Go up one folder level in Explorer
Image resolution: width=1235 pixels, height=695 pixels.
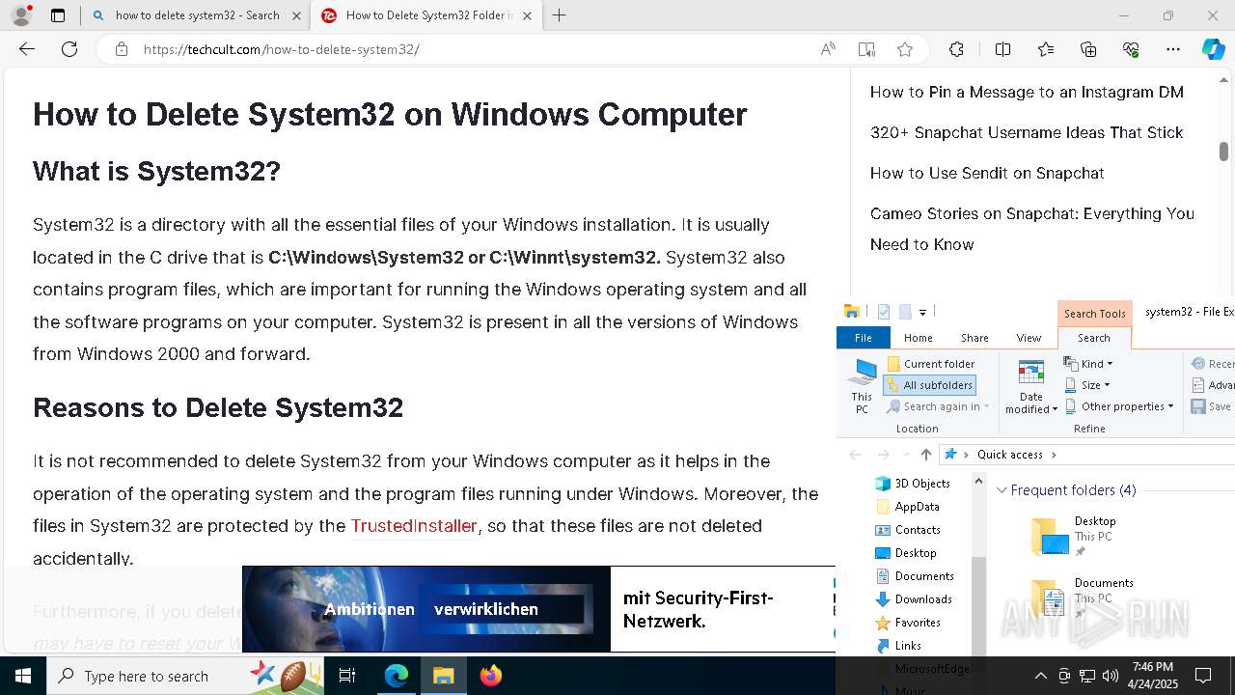click(926, 455)
